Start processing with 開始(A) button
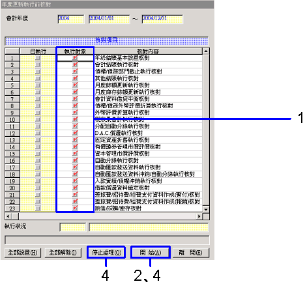305x286 pixels. click(x=151, y=253)
